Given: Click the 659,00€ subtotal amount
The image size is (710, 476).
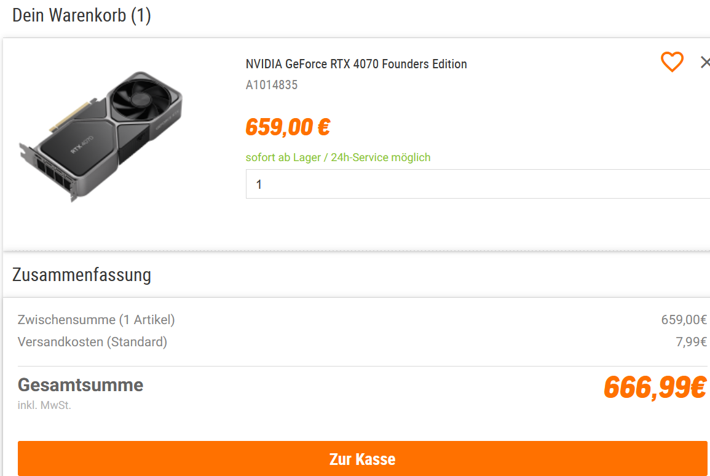Looking at the screenshot, I should (x=684, y=320).
